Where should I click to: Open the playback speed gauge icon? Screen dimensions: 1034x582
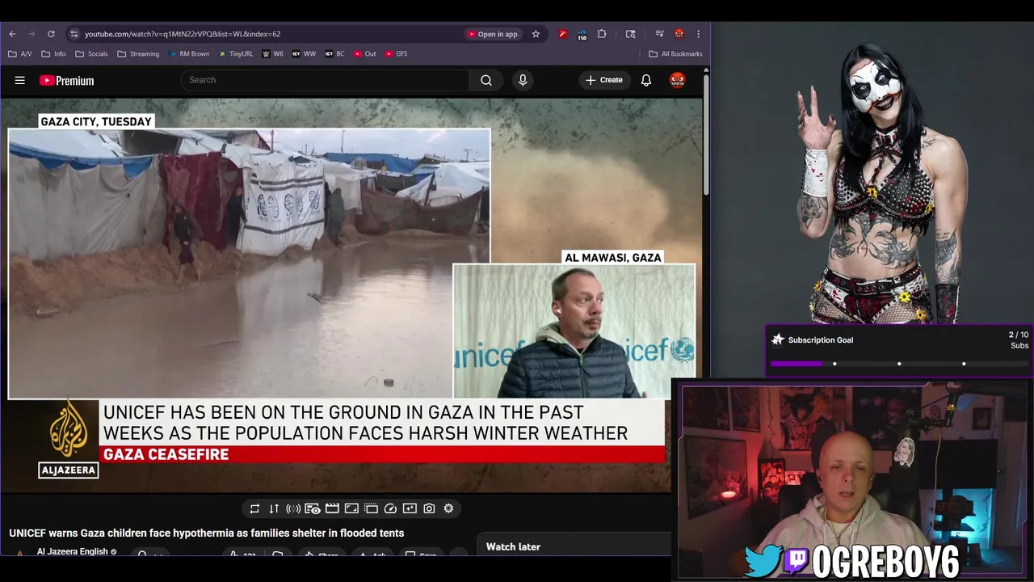pyautogui.click(x=390, y=508)
